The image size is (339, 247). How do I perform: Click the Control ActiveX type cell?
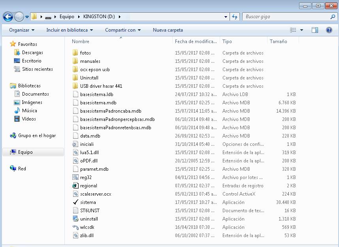pyautogui.click(x=239, y=194)
